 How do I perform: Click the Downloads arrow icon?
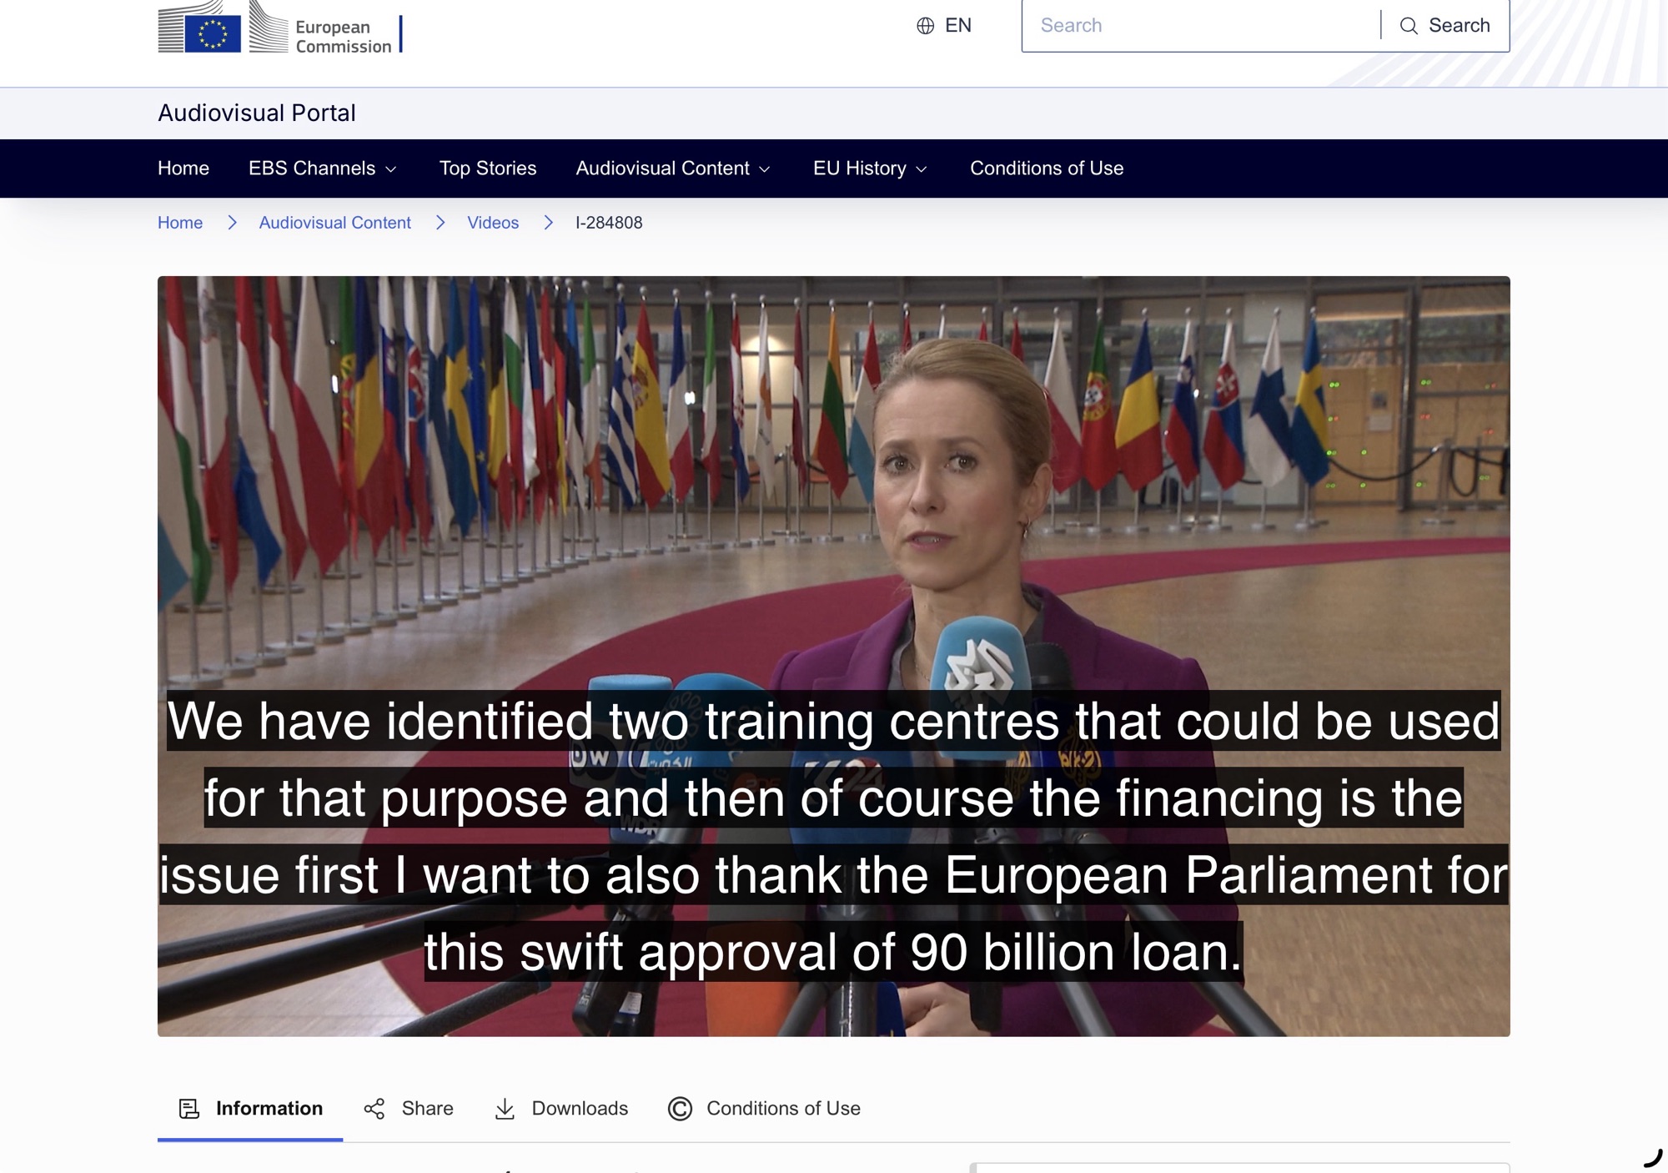pos(505,1108)
